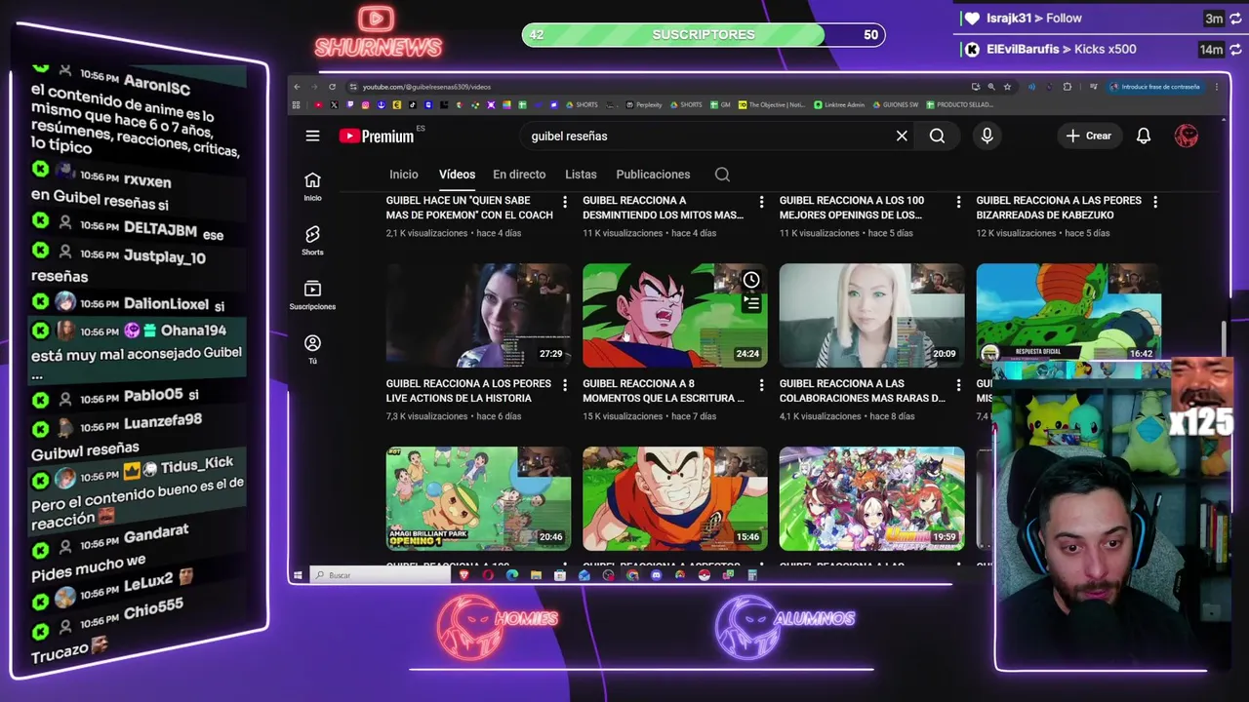Search within the channel using the magnifier
This screenshot has height=702, width=1249.
pos(722,175)
